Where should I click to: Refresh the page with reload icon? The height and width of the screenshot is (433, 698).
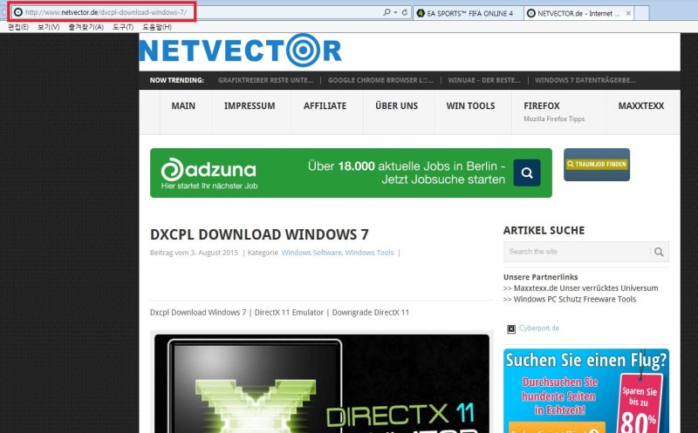coord(405,12)
